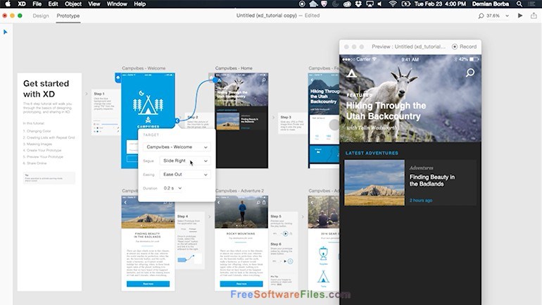This screenshot has width=542, height=305.
Task: Open the Help menu
Action: coord(139,4)
